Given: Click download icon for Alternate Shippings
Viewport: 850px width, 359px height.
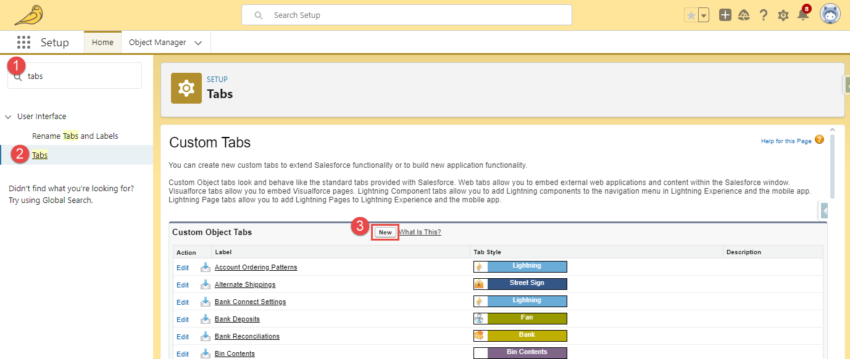Looking at the screenshot, I should click(206, 284).
